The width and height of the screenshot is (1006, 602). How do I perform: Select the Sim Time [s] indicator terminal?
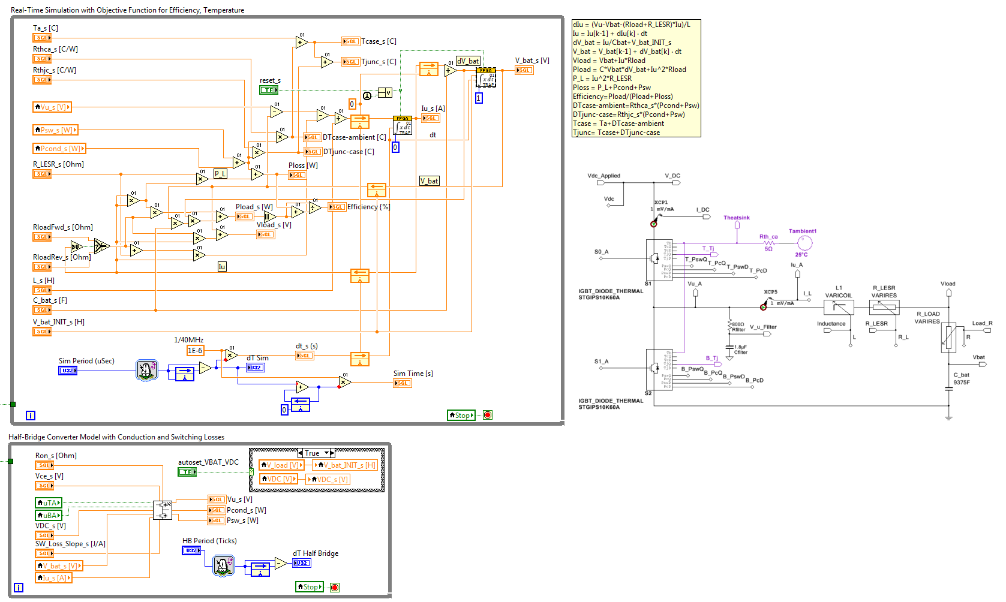403,383
